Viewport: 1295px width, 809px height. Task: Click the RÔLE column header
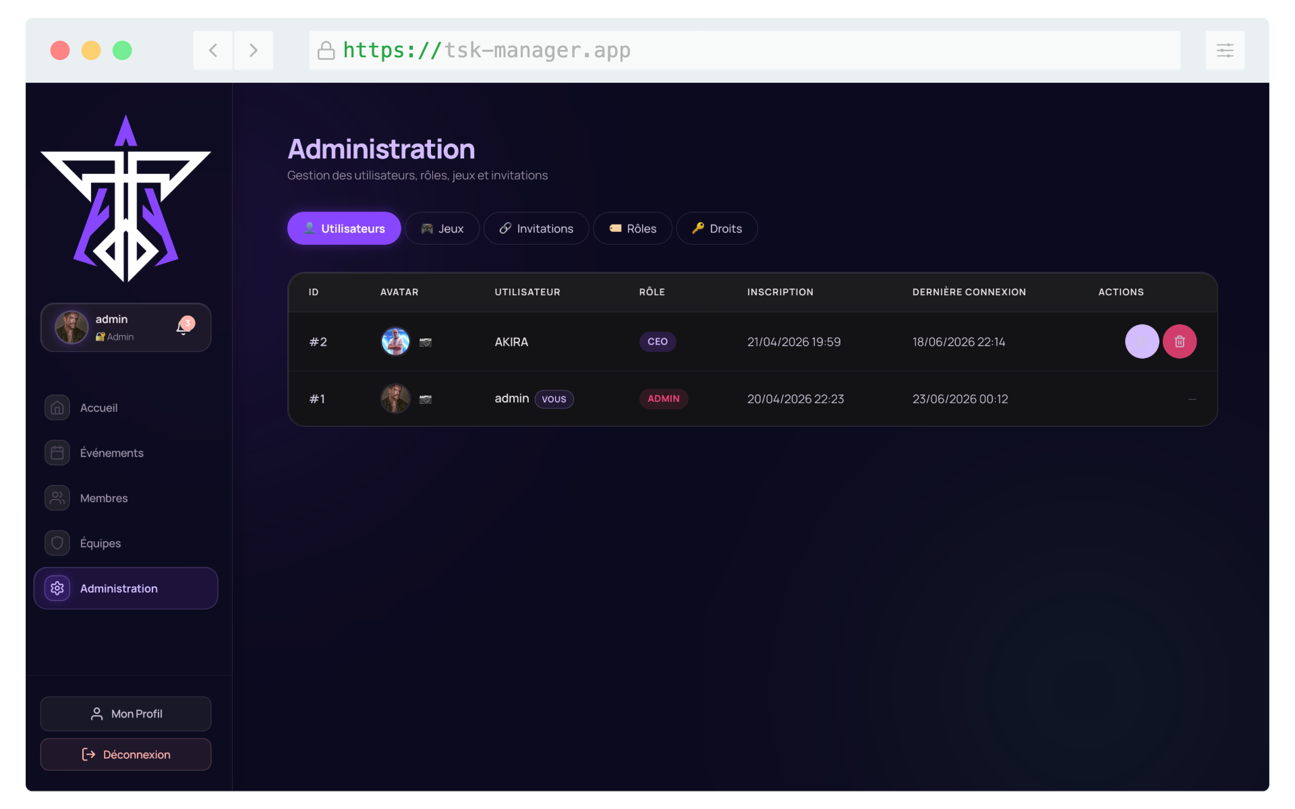[652, 292]
